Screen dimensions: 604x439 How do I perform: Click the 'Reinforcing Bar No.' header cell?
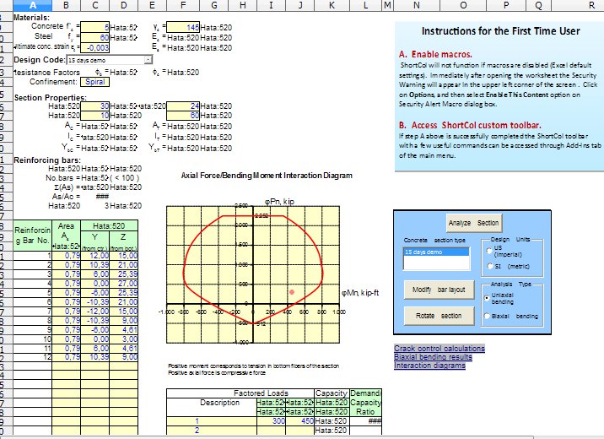[32, 235]
